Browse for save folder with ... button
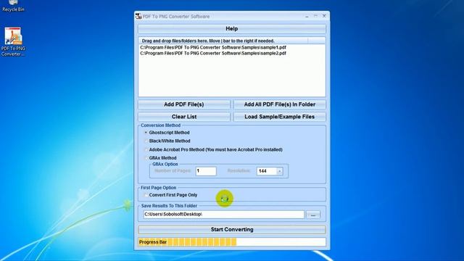 point(313,215)
